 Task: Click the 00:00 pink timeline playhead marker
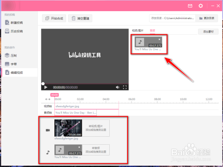coord(54,95)
